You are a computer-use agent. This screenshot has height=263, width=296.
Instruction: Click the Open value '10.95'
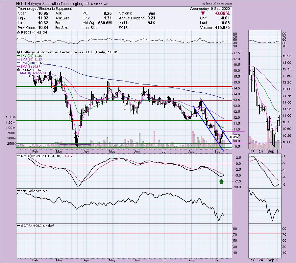click(43, 13)
